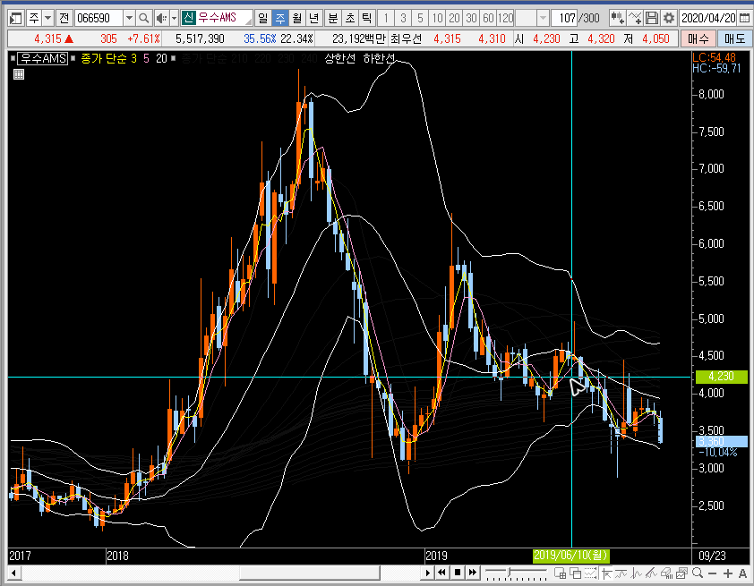Add a line overlay with the line-plus icon
The height and width of the screenshot is (586, 754).
pos(635,18)
